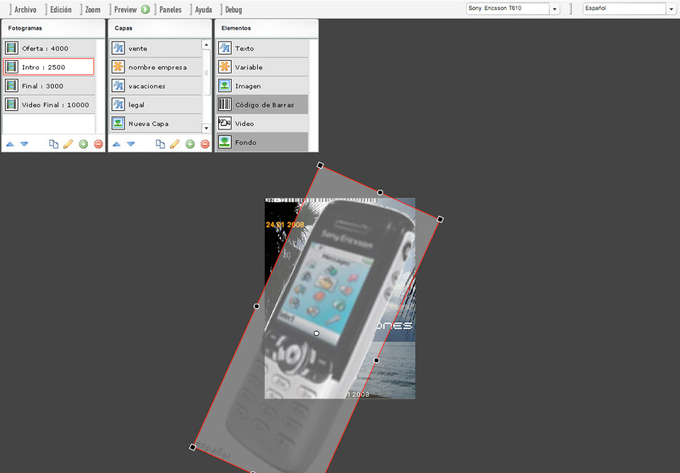Duplicate the selected frame in Fotogramas

(x=53, y=144)
